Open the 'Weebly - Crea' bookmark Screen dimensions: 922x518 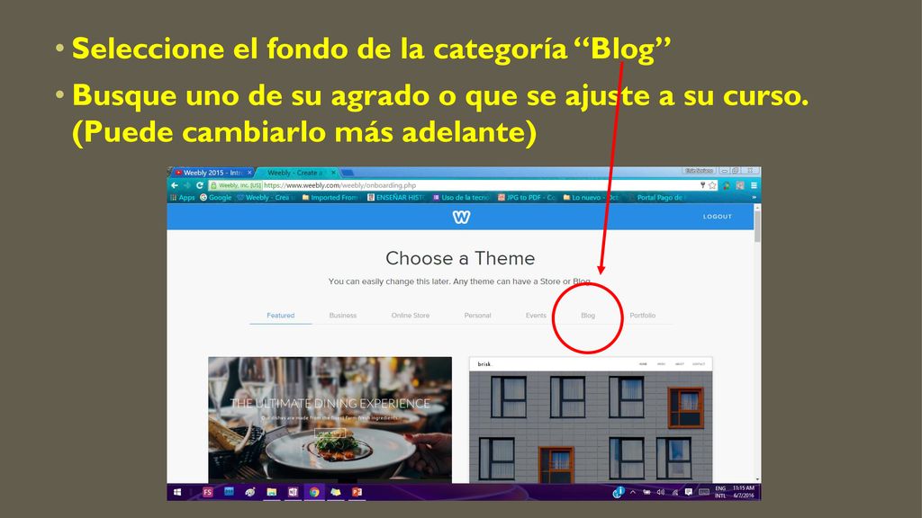pyautogui.click(x=266, y=197)
